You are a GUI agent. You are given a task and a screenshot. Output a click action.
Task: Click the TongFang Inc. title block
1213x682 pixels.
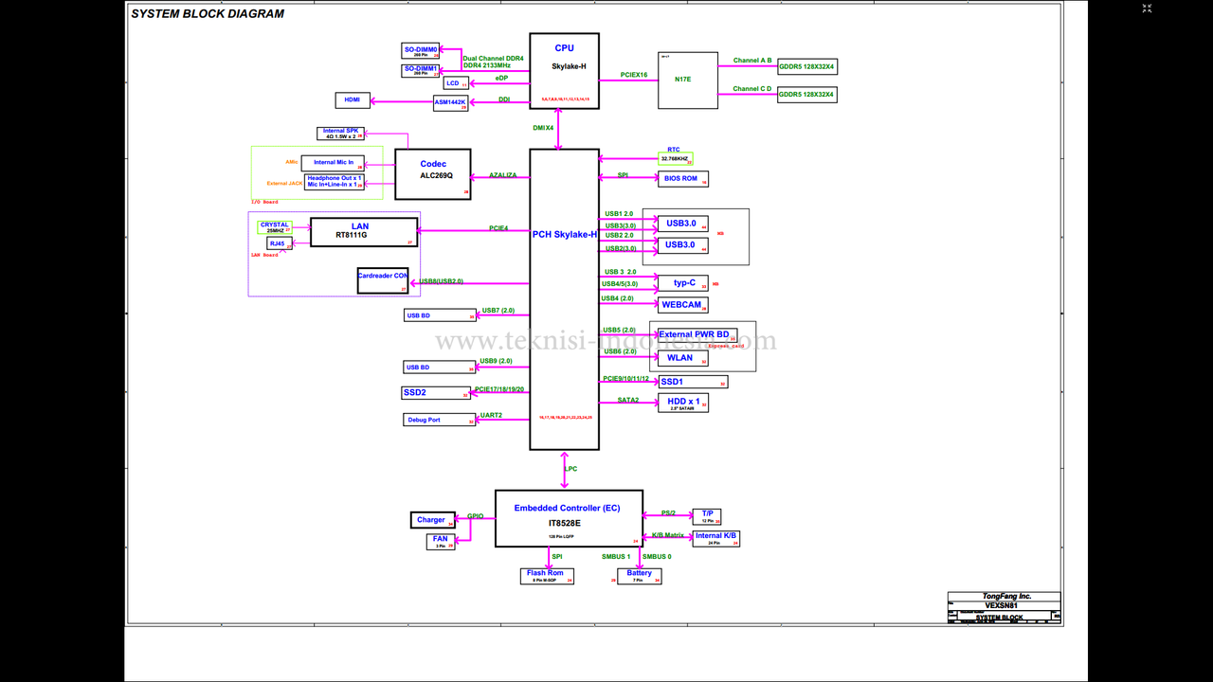click(x=1005, y=597)
